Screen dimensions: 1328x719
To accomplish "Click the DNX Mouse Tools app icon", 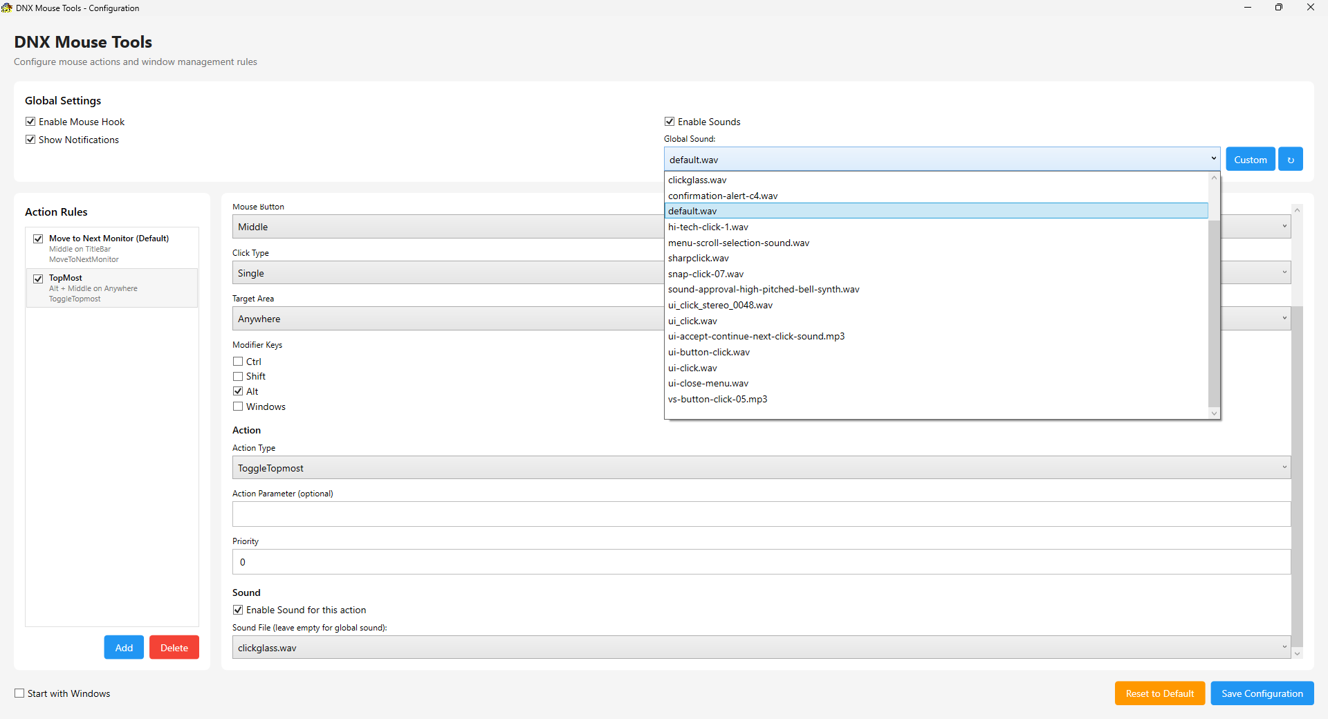I will tap(7, 8).
